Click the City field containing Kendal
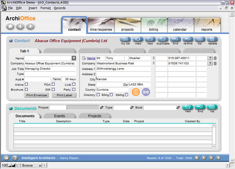 coord(123,79)
